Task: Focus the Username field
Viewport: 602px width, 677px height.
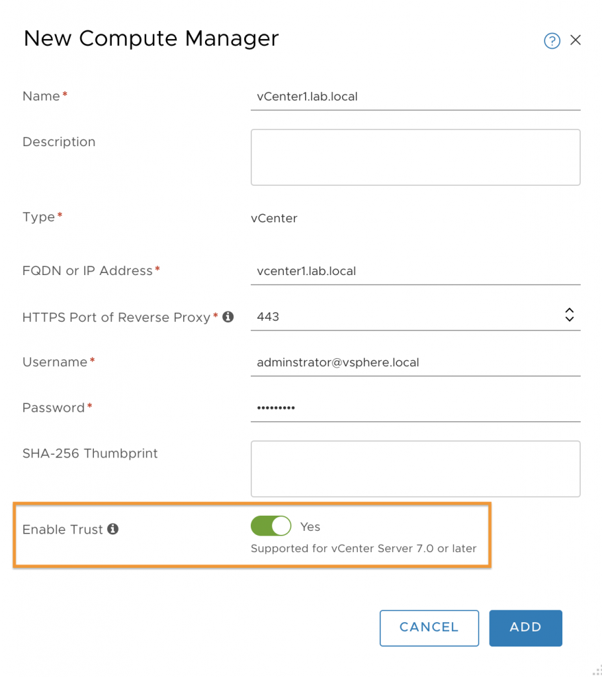Action: [415, 363]
